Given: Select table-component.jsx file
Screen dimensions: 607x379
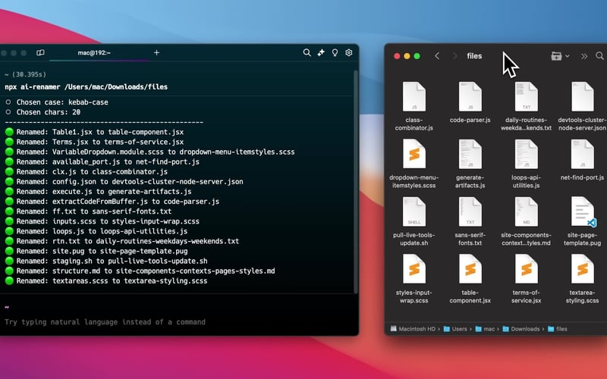Looking at the screenshot, I should tap(470, 279).
